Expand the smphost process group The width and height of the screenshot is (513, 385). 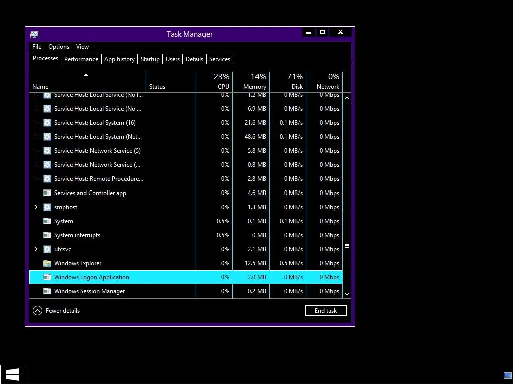pos(36,207)
